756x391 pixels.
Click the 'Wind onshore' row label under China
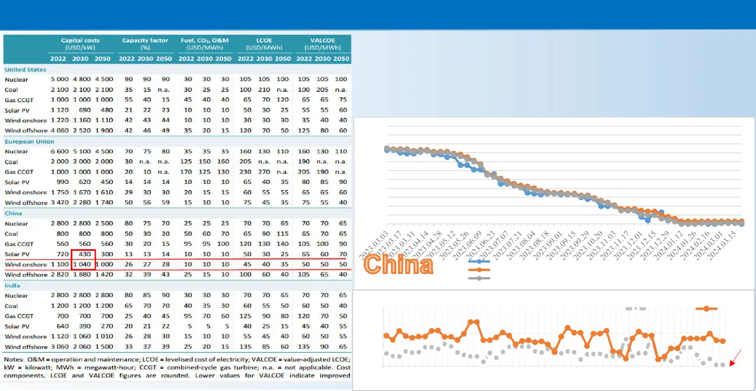pos(25,264)
